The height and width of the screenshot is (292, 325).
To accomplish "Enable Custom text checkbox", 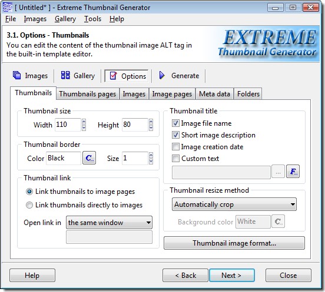I will point(175,159).
